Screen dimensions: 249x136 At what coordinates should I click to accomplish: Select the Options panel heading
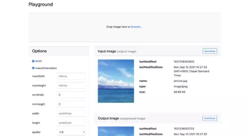click(x=39, y=51)
